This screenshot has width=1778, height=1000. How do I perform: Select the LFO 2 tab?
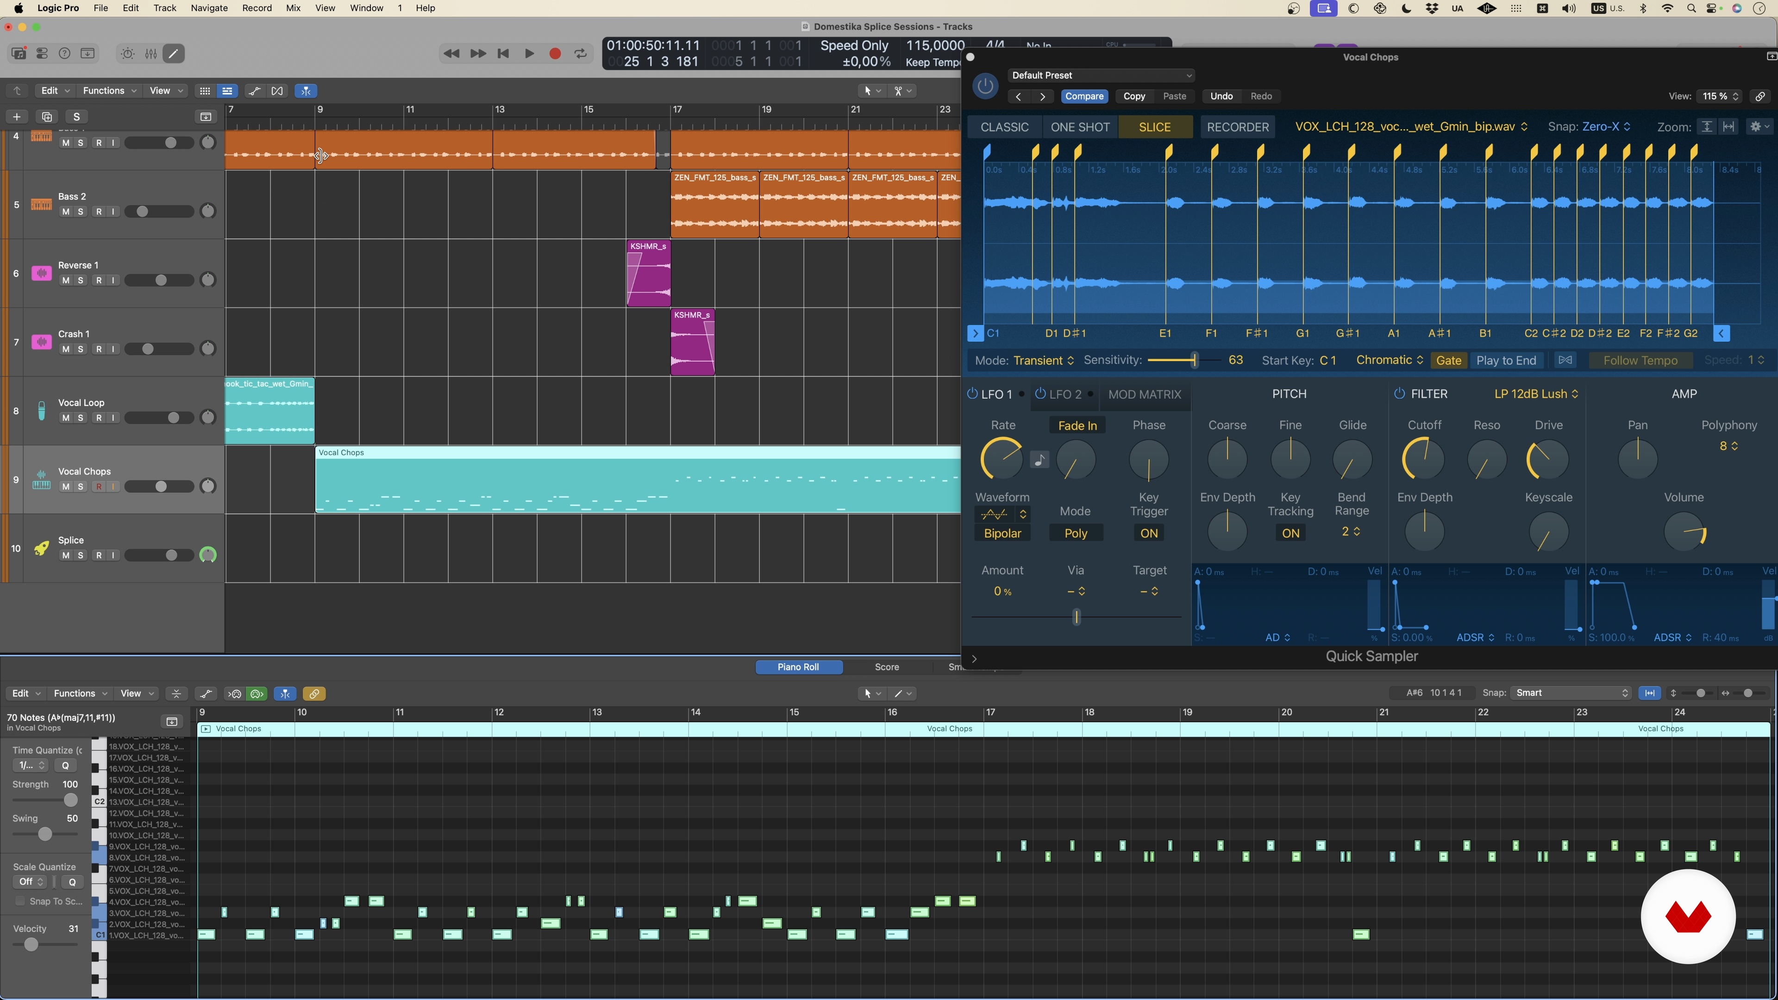(1064, 395)
